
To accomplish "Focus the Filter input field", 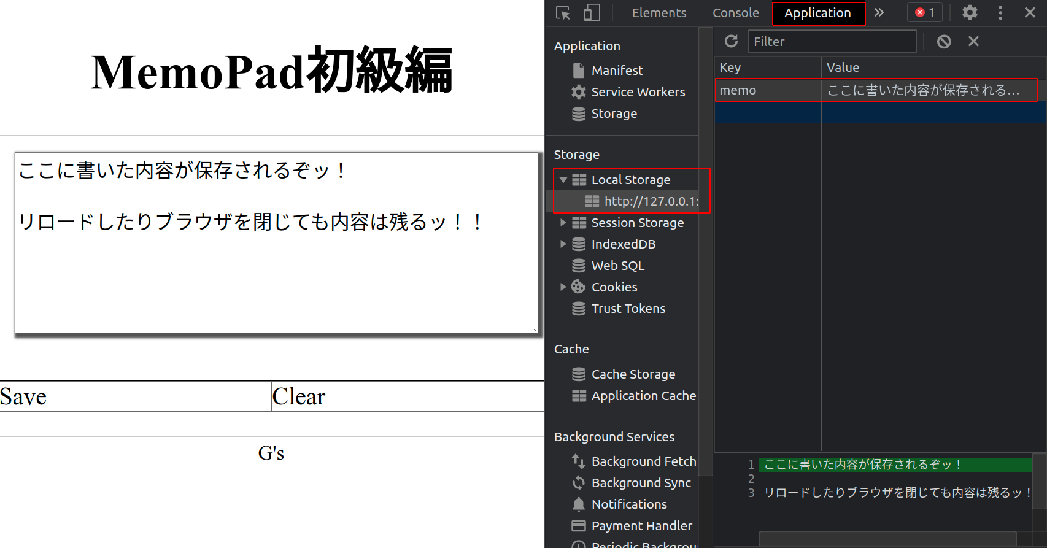I will point(832,42).
